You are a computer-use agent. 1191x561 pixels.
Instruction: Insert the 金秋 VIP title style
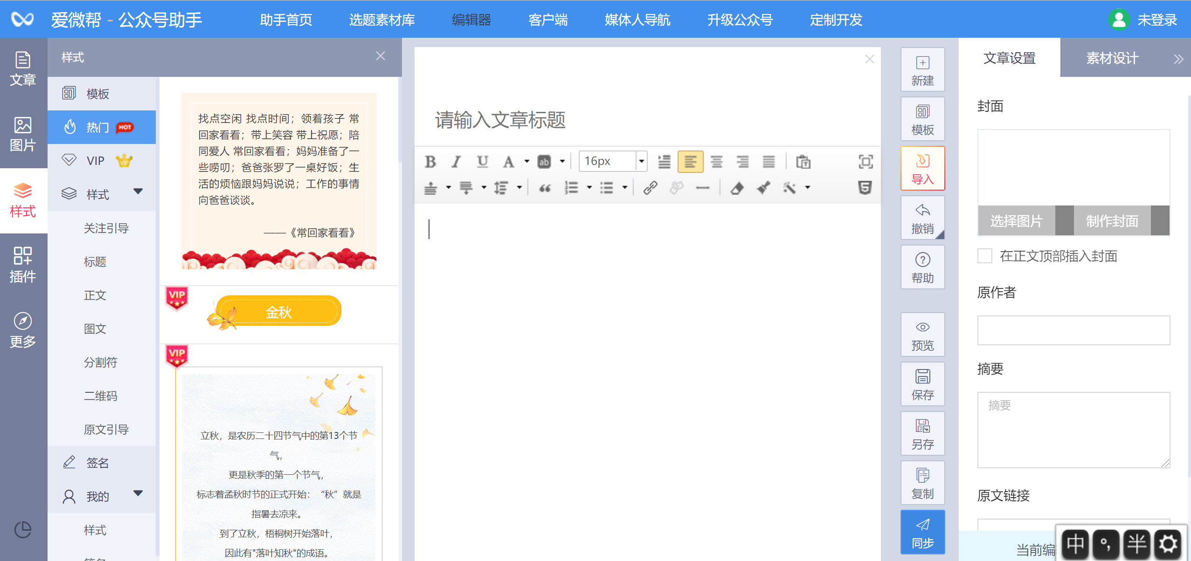click(x=278, y=311)
